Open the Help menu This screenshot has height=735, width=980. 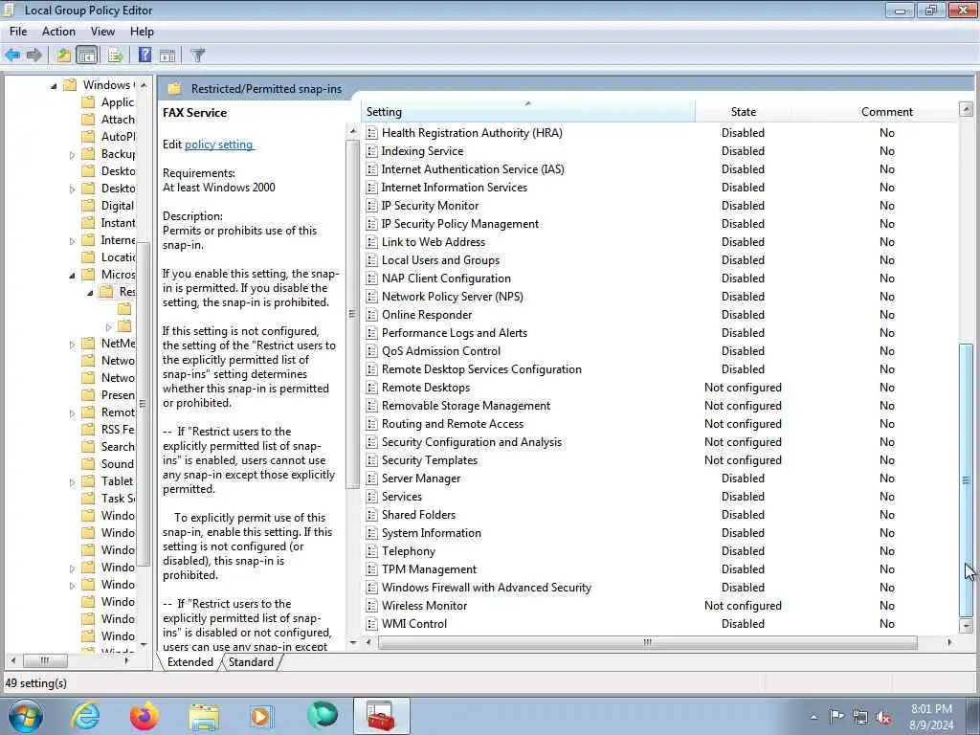pos(142,32)
